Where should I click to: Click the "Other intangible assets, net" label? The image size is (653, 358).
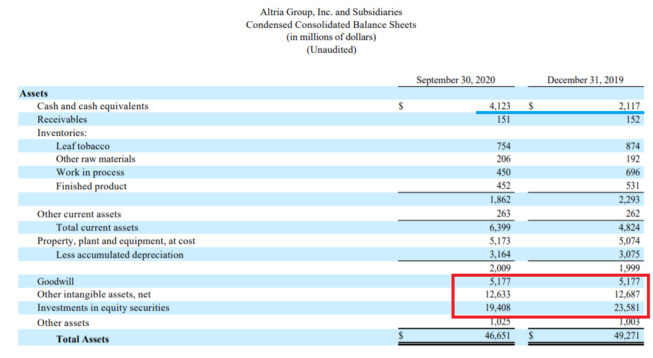[94, 294]
